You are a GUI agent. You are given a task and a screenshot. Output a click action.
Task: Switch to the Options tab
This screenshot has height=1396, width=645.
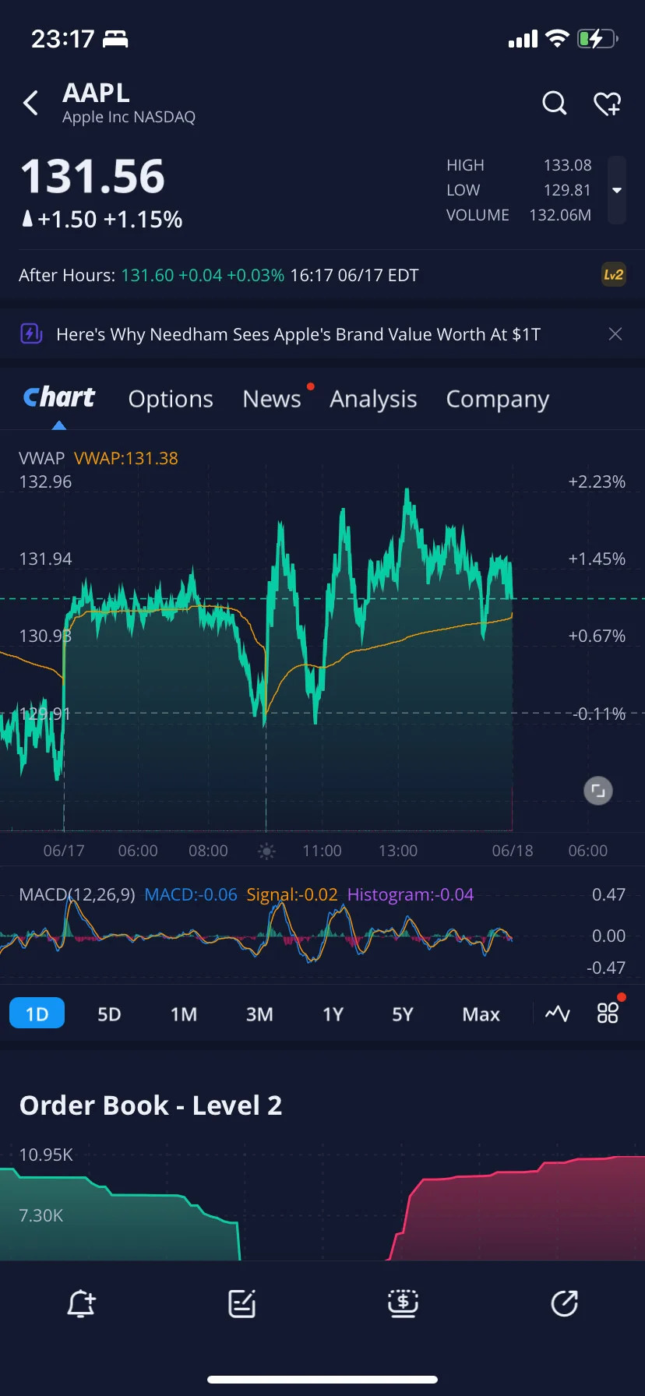click(171, 399)
